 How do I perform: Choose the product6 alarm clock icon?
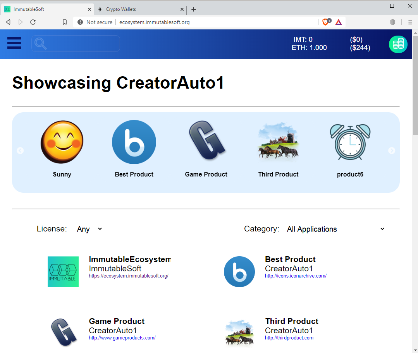click(x=350, y=142)
